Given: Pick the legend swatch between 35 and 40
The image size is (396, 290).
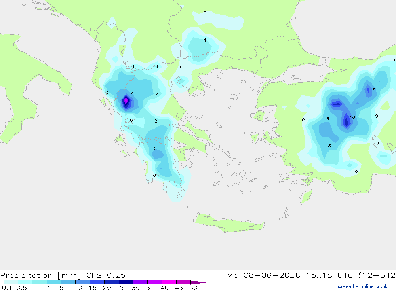Looking at the screenshot, I should [154, 282].
